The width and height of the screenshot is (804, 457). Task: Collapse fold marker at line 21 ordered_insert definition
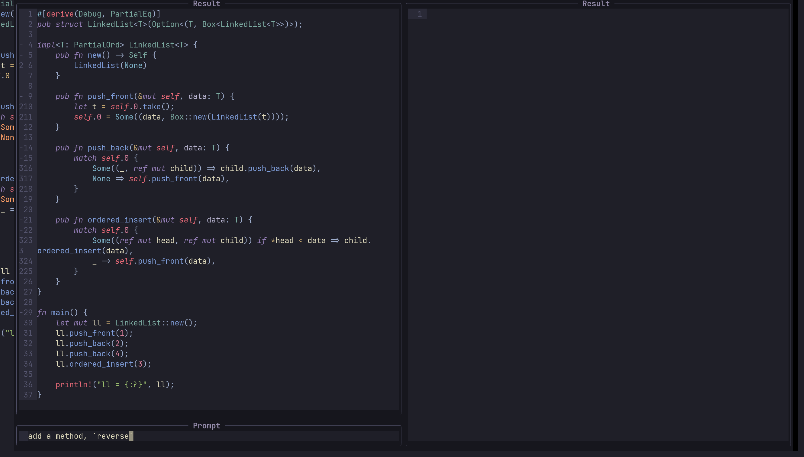pyautogui.click(x=21, y=220)
